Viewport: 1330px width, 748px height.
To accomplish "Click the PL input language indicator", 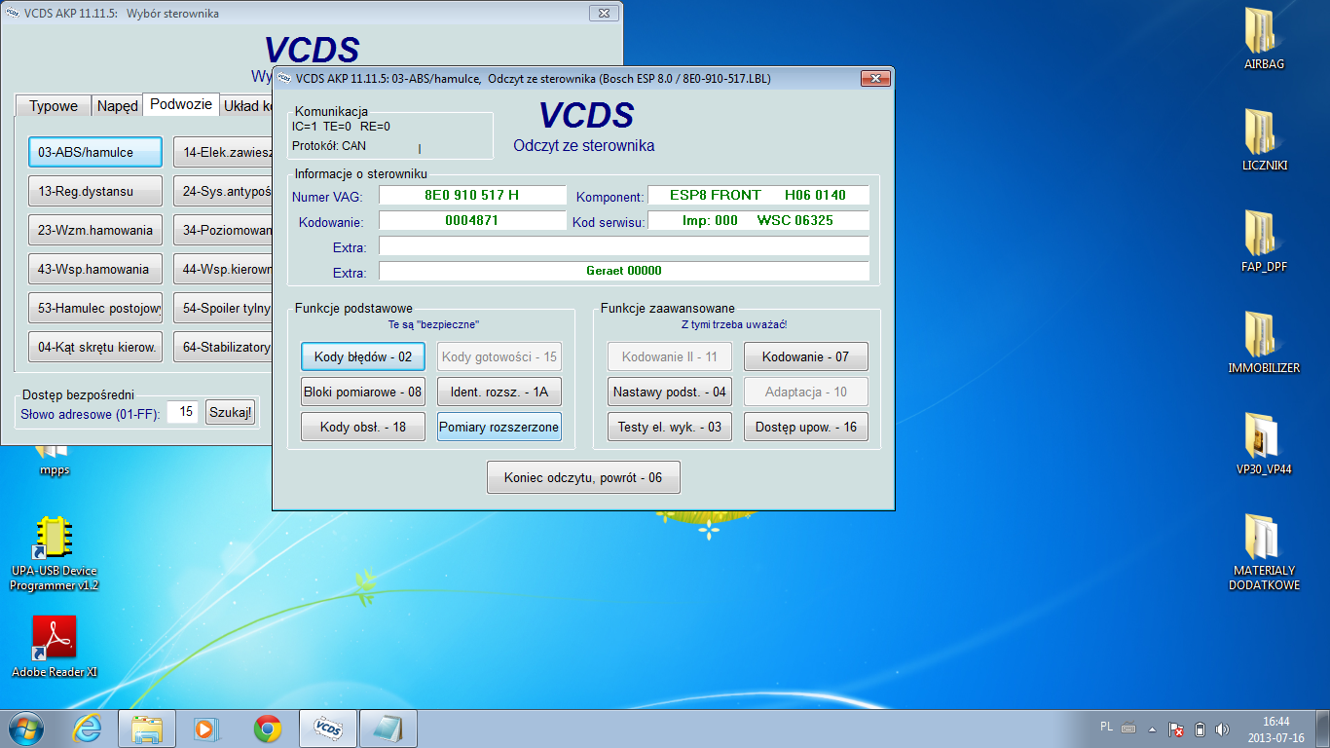I will pos(1107,727).
